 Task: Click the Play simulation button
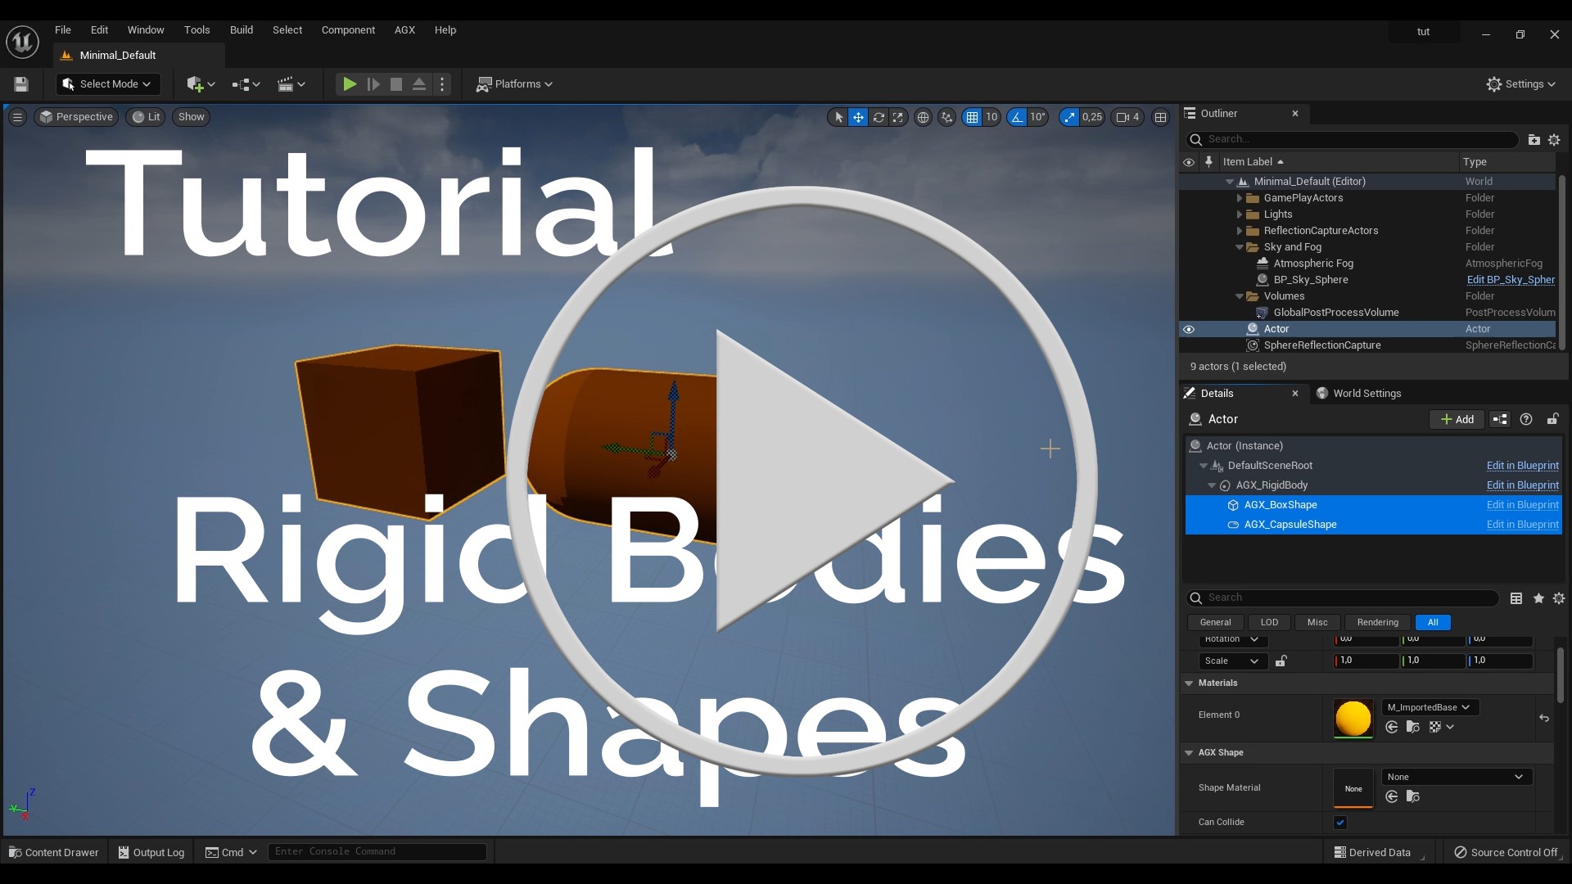[348, 83]
